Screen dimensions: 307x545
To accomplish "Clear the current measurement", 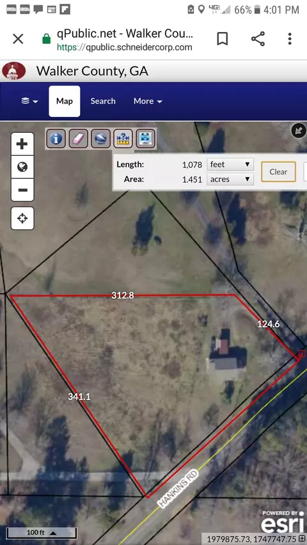I will (278, 172).
